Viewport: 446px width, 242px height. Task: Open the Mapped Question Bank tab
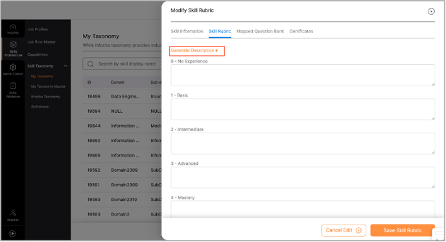point(260,31)
